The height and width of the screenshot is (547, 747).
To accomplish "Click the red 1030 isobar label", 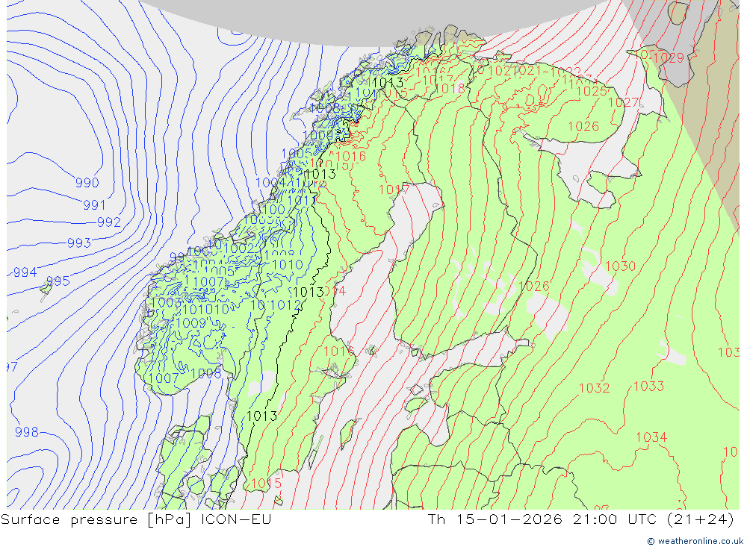I will [620, 266].
